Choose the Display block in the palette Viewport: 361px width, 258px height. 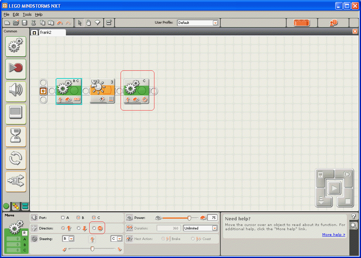tap(16, 113)
